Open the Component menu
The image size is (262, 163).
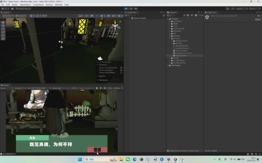pyautogui.click(x=38, y=5)
